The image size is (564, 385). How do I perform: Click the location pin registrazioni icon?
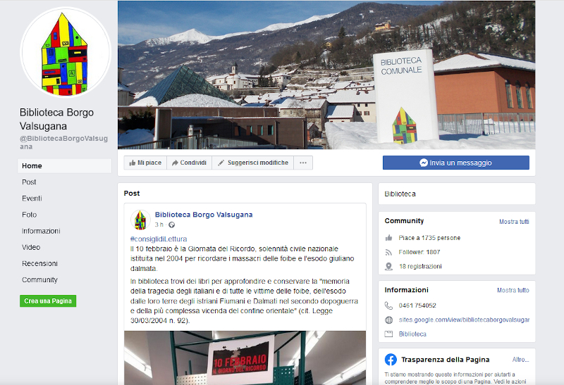click(x=389, y=267)
